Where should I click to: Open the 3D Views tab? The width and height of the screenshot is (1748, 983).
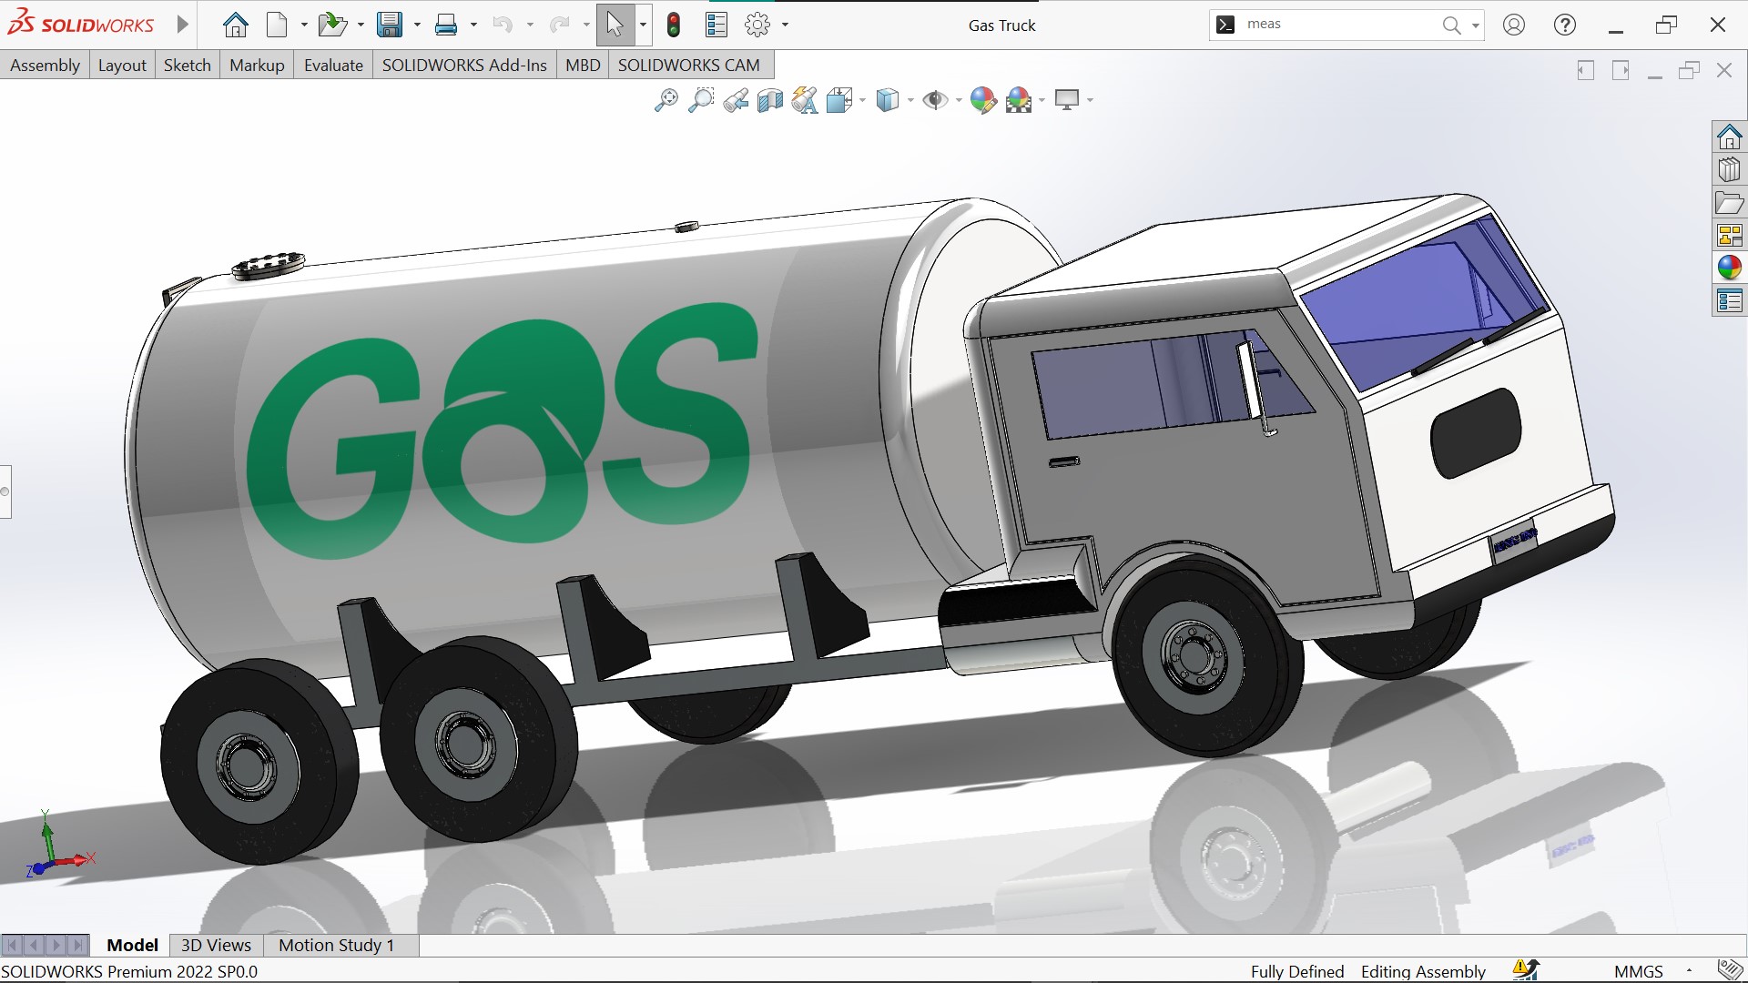[x=216, y=945]
